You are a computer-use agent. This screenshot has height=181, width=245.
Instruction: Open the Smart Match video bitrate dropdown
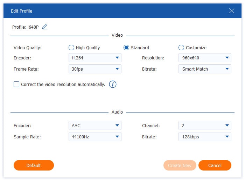pyautogui.click(x=205, y=69)
